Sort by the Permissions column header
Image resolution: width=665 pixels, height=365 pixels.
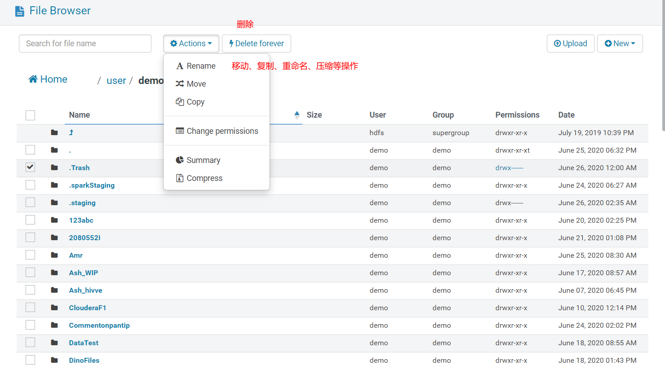tap(518, 115)
